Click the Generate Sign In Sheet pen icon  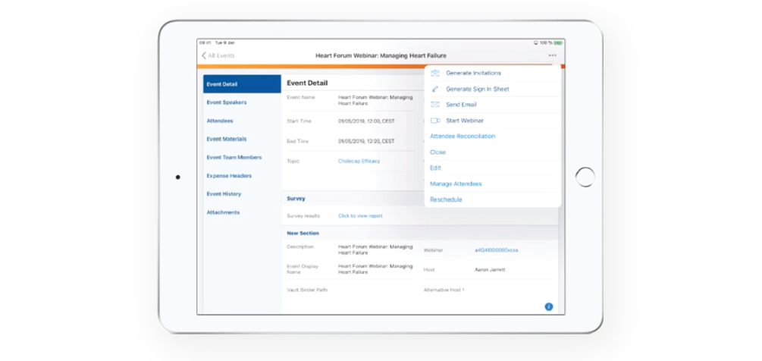click(x=435, y=89)
